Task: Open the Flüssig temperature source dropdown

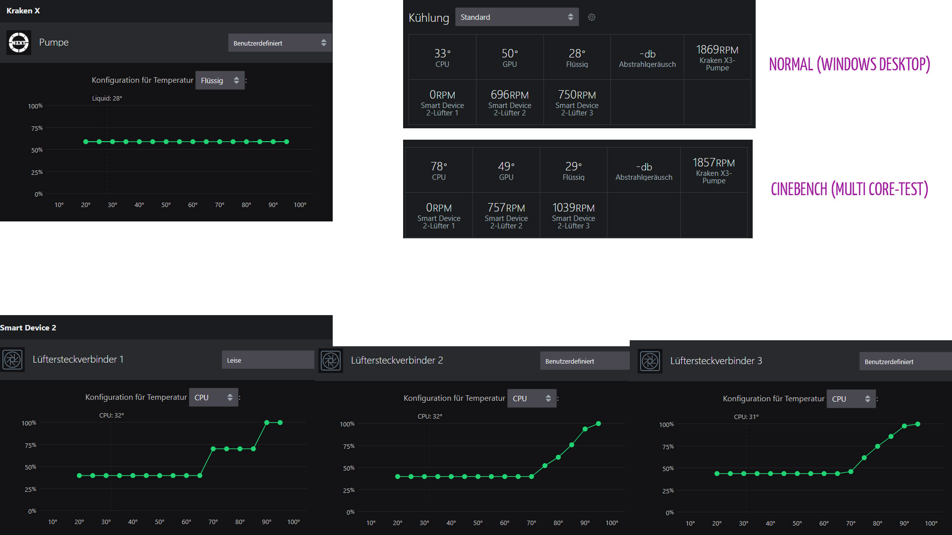Action: click(220, 80)
